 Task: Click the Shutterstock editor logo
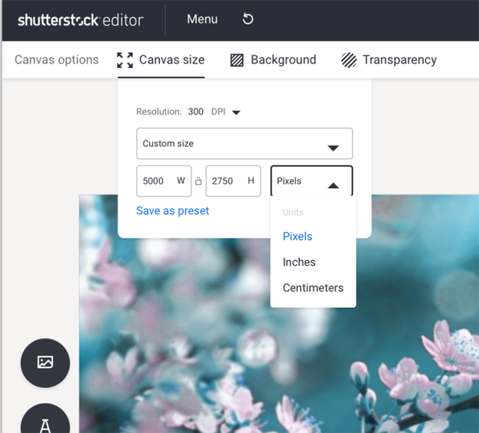pos(81,19)
